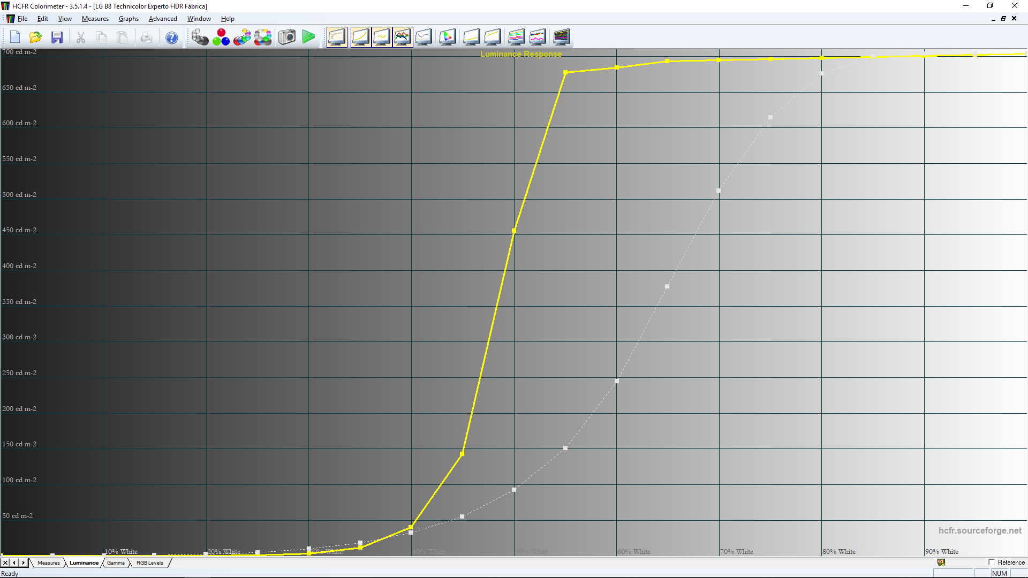Open the Window menu
The width and height of the screenshot is (1028, 578).
click(x=199, y=19)
